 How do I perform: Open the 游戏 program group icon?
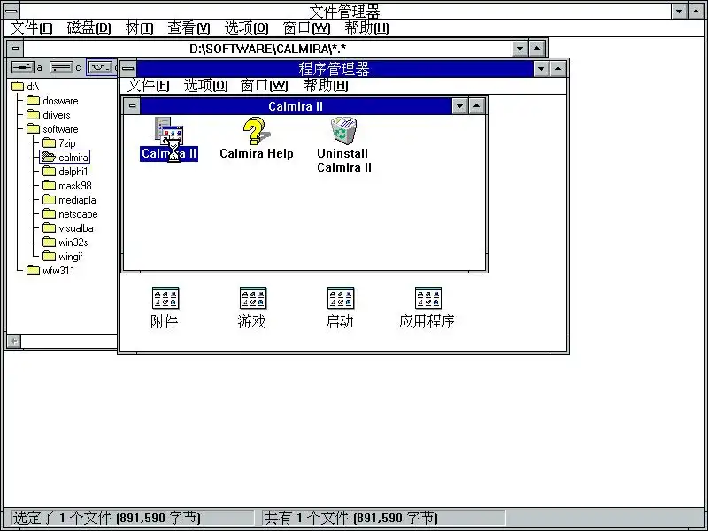pyautogui.click(x=252, y=307)
